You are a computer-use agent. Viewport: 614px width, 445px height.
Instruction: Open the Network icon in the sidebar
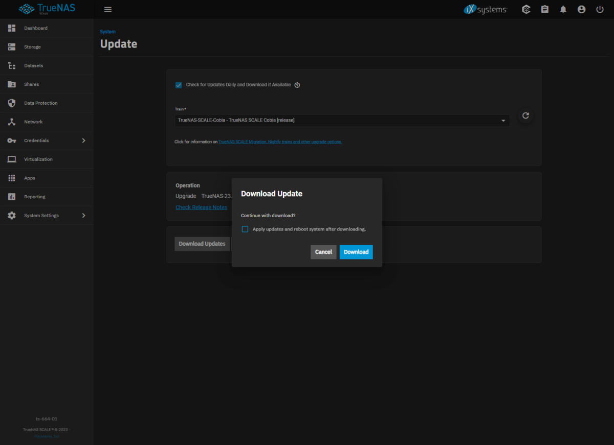[12, 122]
